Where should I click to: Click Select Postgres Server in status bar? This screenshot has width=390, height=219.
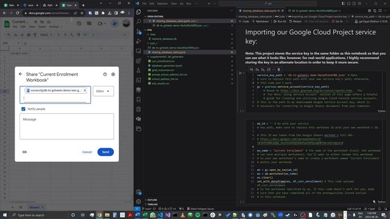click(x=200, y=209)
